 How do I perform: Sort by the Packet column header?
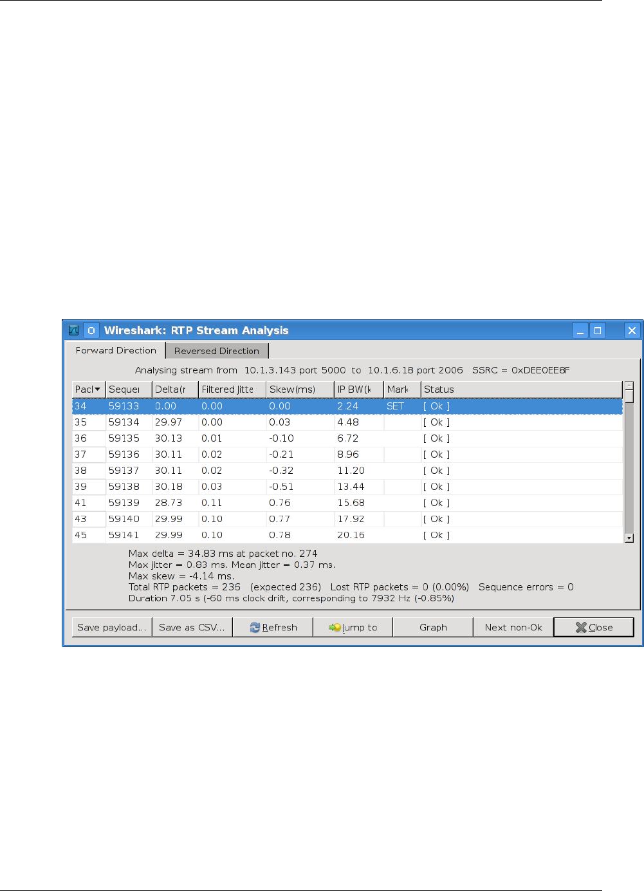click(x=88, y=389)
